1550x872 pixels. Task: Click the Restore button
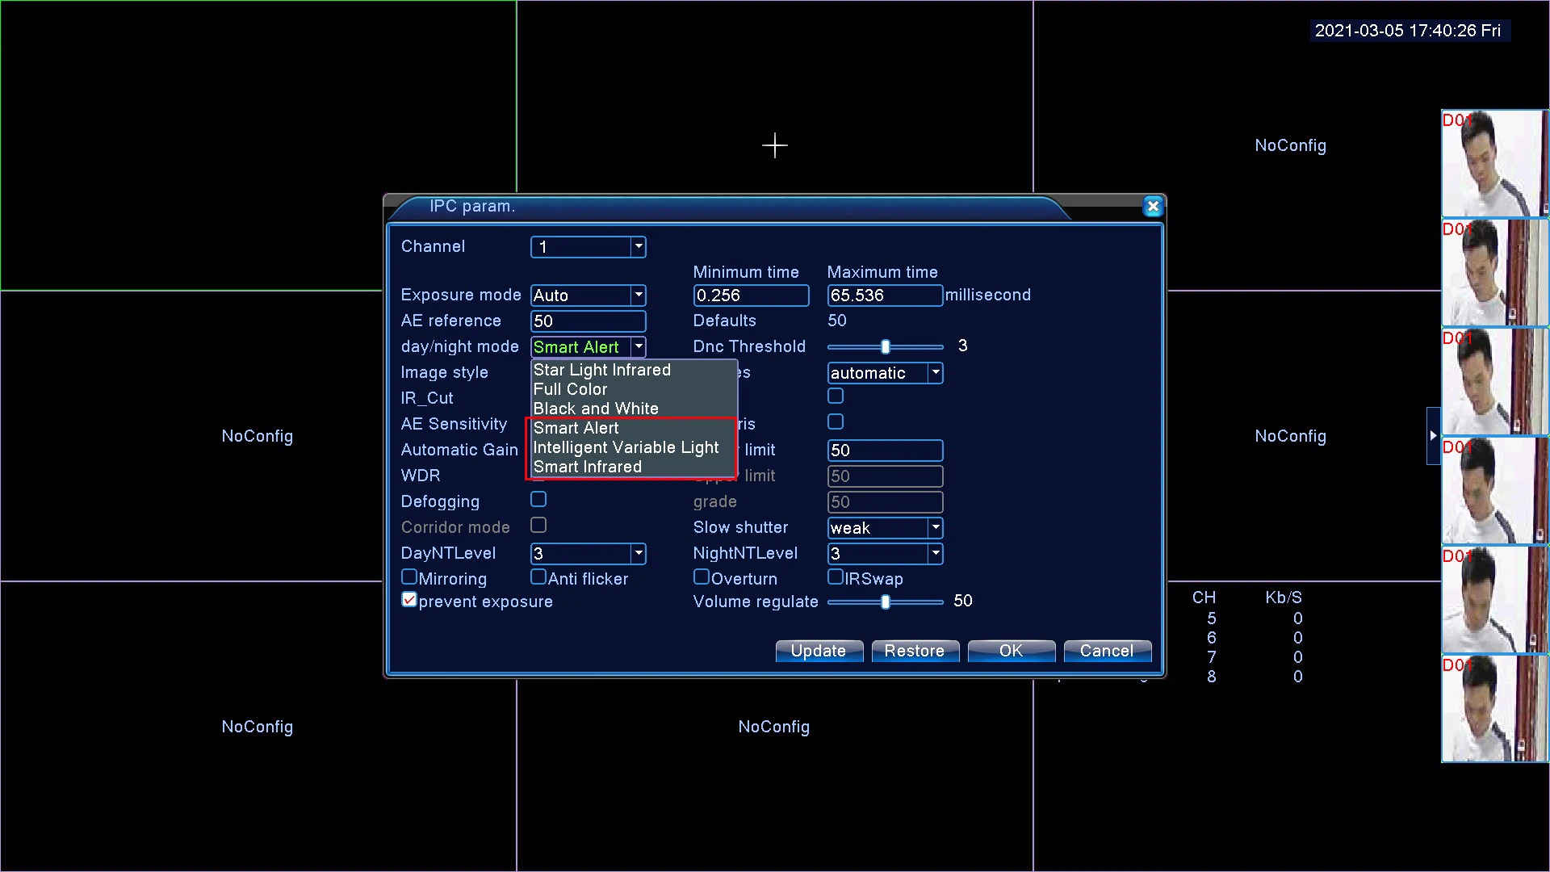(x=915, y=651)
